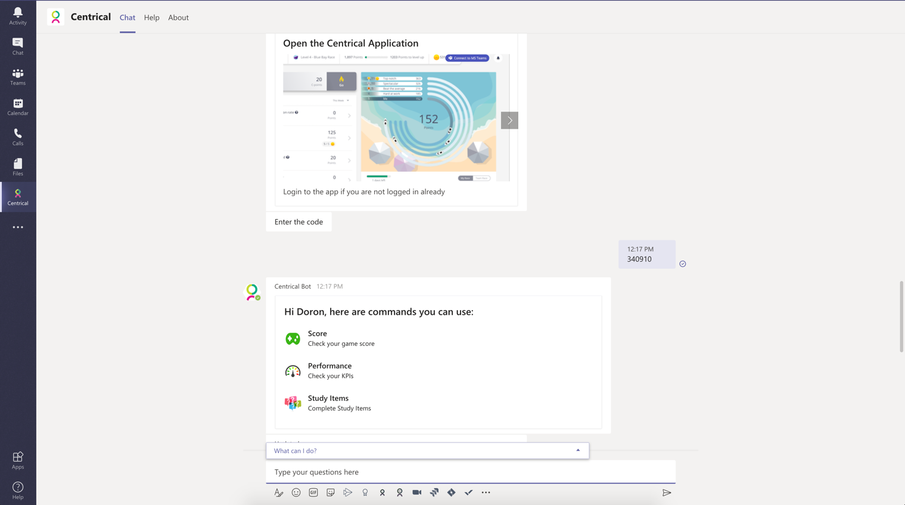Select the Study Items command icon
905x505 pixels.
point(293,402)
